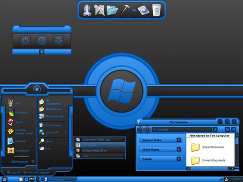Expand hidden tray icons arrow
243x182 pixels.
pyautogui.click(x=221, y=179)
